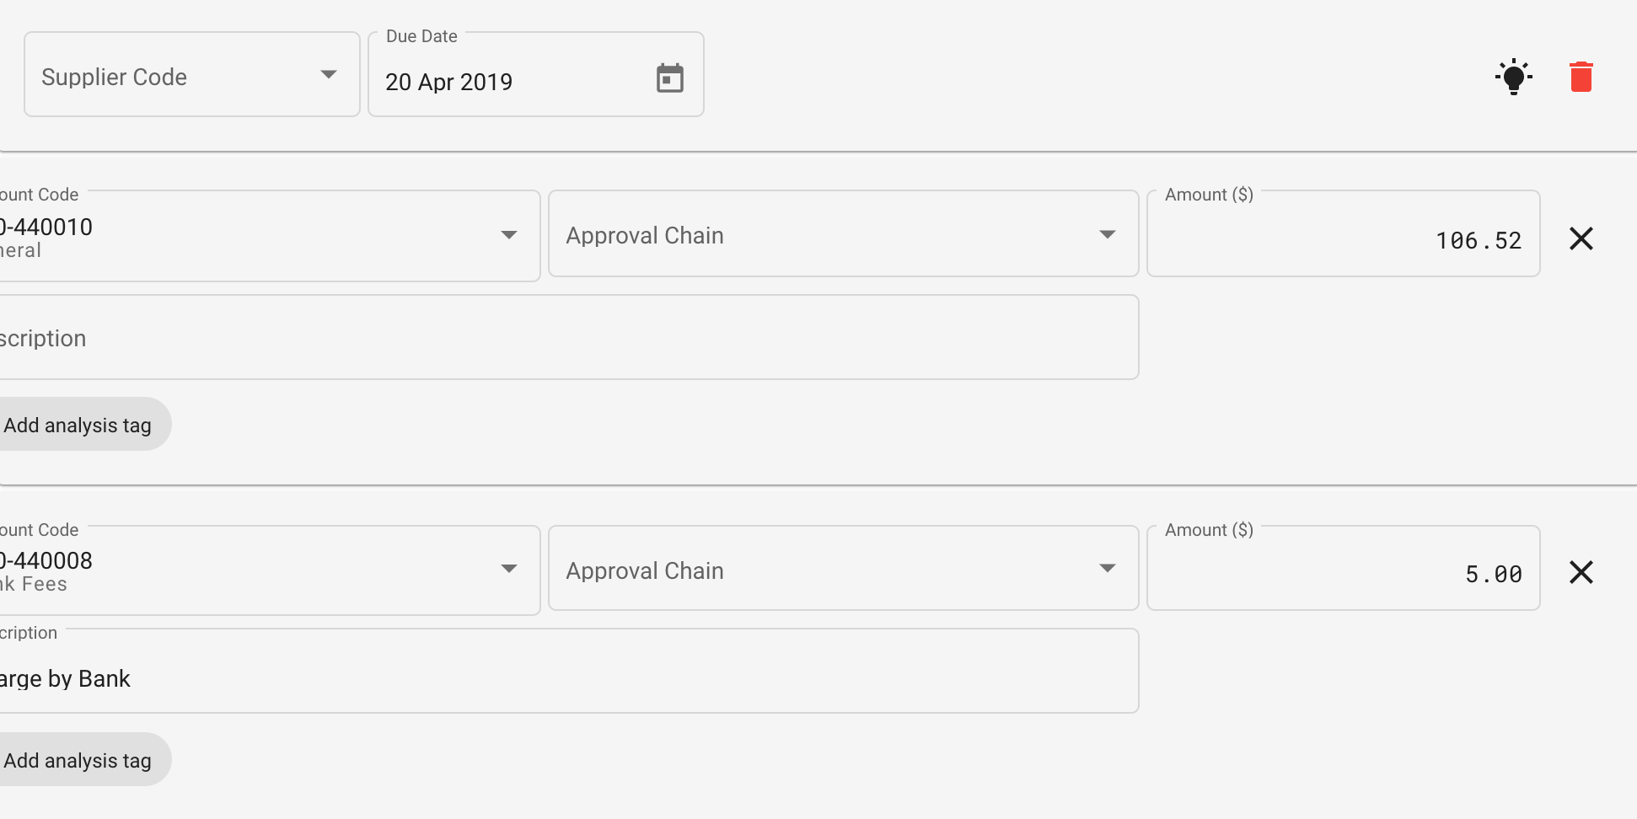Click the red trash delete icon

1581,77
